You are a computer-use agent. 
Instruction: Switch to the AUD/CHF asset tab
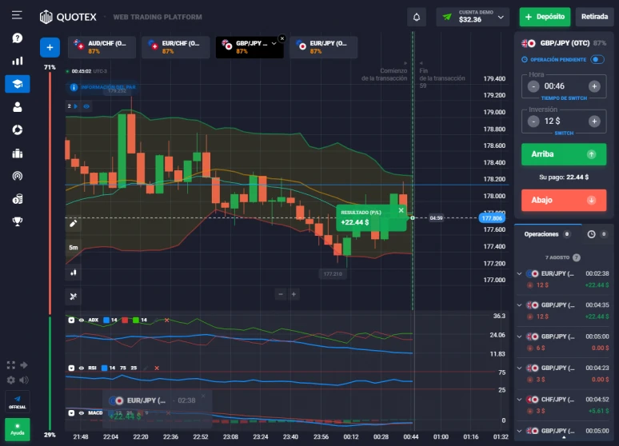(102, 47)
